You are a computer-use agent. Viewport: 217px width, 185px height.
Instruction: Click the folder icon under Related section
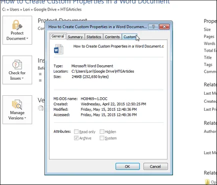point(207,182)
